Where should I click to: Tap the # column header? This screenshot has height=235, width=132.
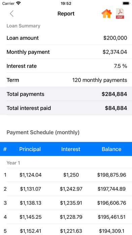5,149
